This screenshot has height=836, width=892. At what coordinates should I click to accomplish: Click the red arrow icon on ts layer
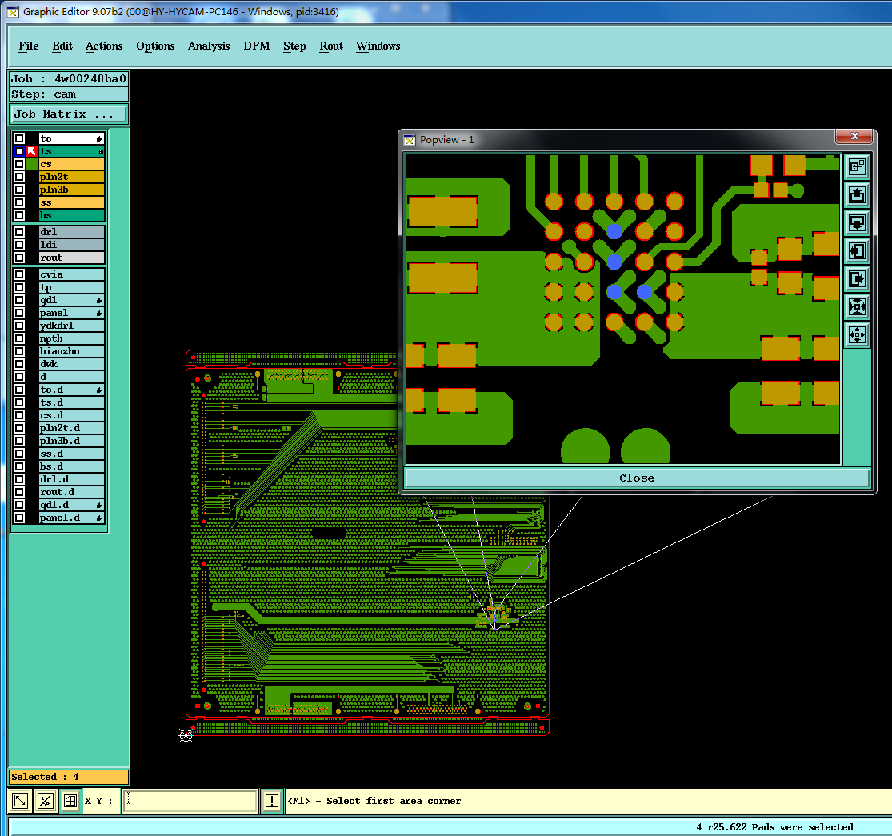click(32, 151)
